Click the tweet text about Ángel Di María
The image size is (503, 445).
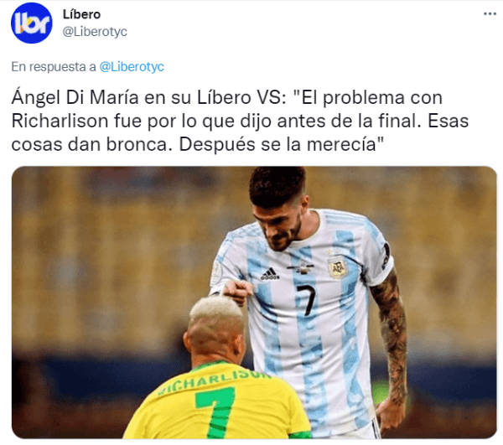[x=240, y=122]
